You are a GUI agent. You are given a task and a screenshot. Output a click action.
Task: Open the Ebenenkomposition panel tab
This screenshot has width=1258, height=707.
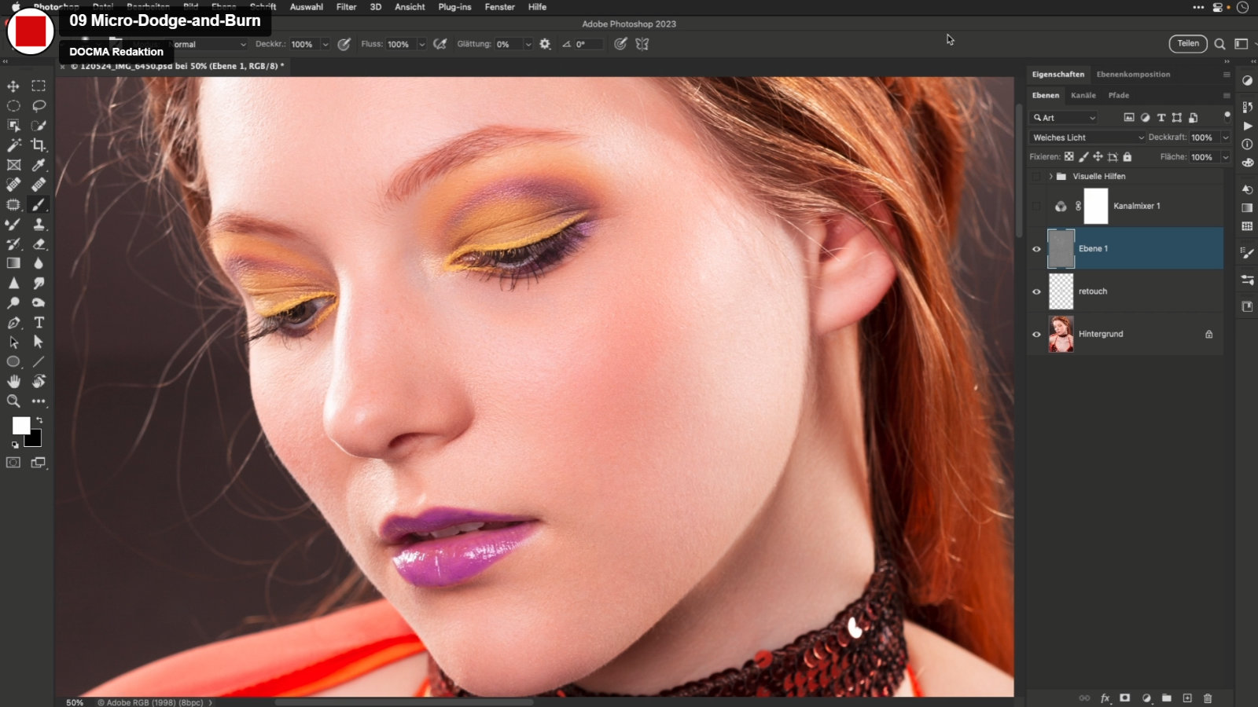[1133, 75]
